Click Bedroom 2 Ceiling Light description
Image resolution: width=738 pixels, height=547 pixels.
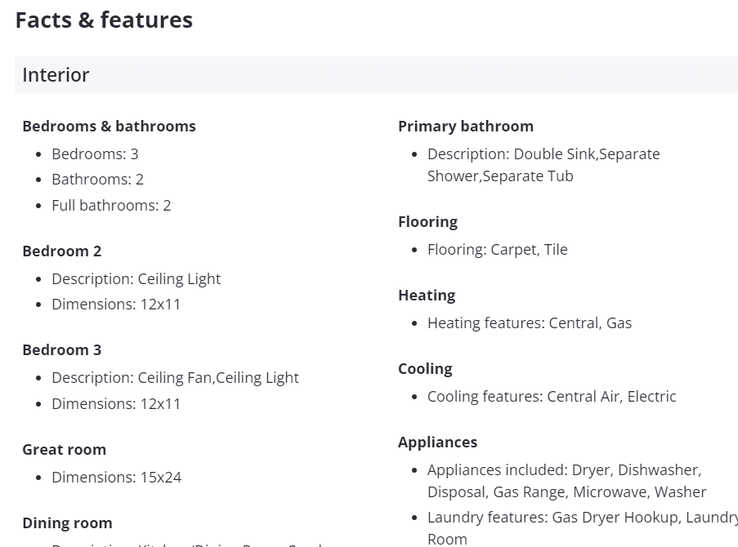tap(136, 278)
